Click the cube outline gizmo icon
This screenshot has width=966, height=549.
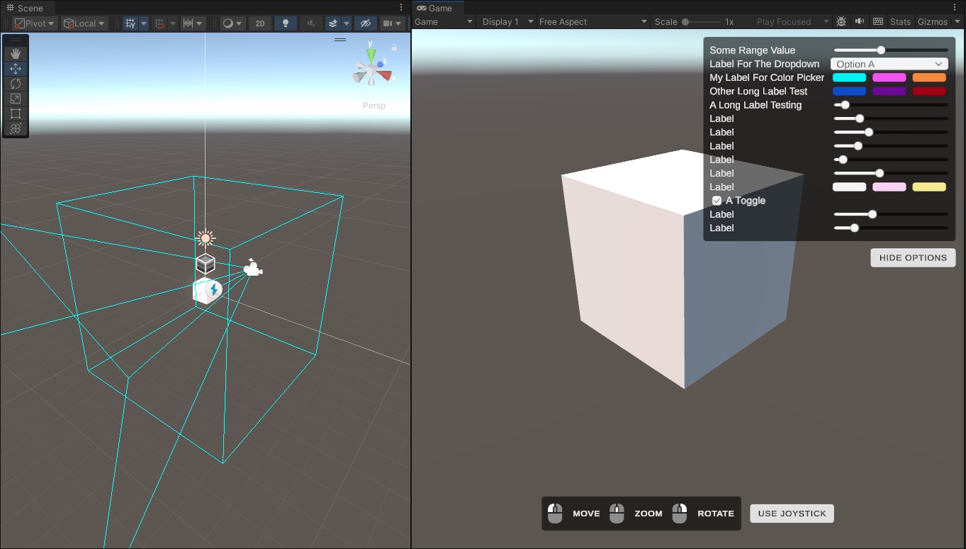tap(206, 264)
